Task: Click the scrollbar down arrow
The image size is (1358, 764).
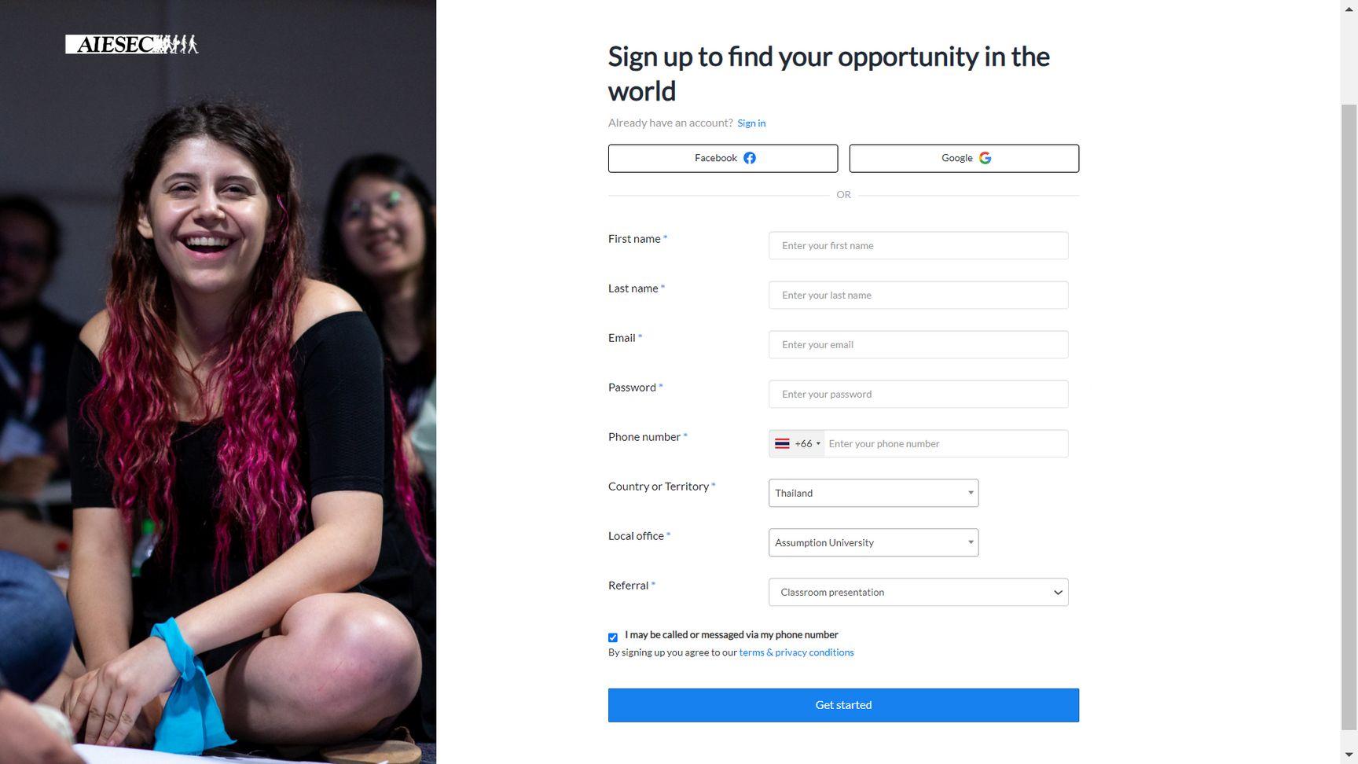Action: point(1349,755)
